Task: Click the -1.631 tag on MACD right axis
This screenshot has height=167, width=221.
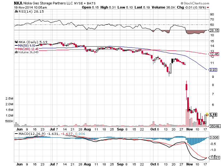Action: tap(215, 158)
